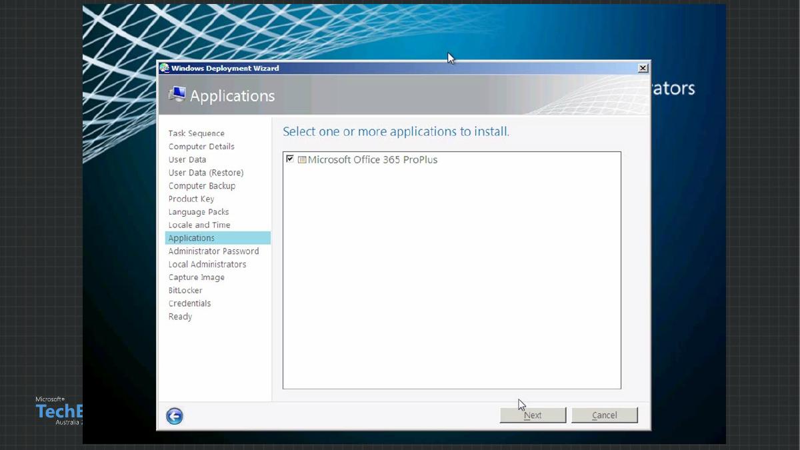Click the Microsoft Office 365 ProPlus application icon
Image resolution: width=800 pixels, height=450 pixels.
pyautogui.click(x=302, y=160)
